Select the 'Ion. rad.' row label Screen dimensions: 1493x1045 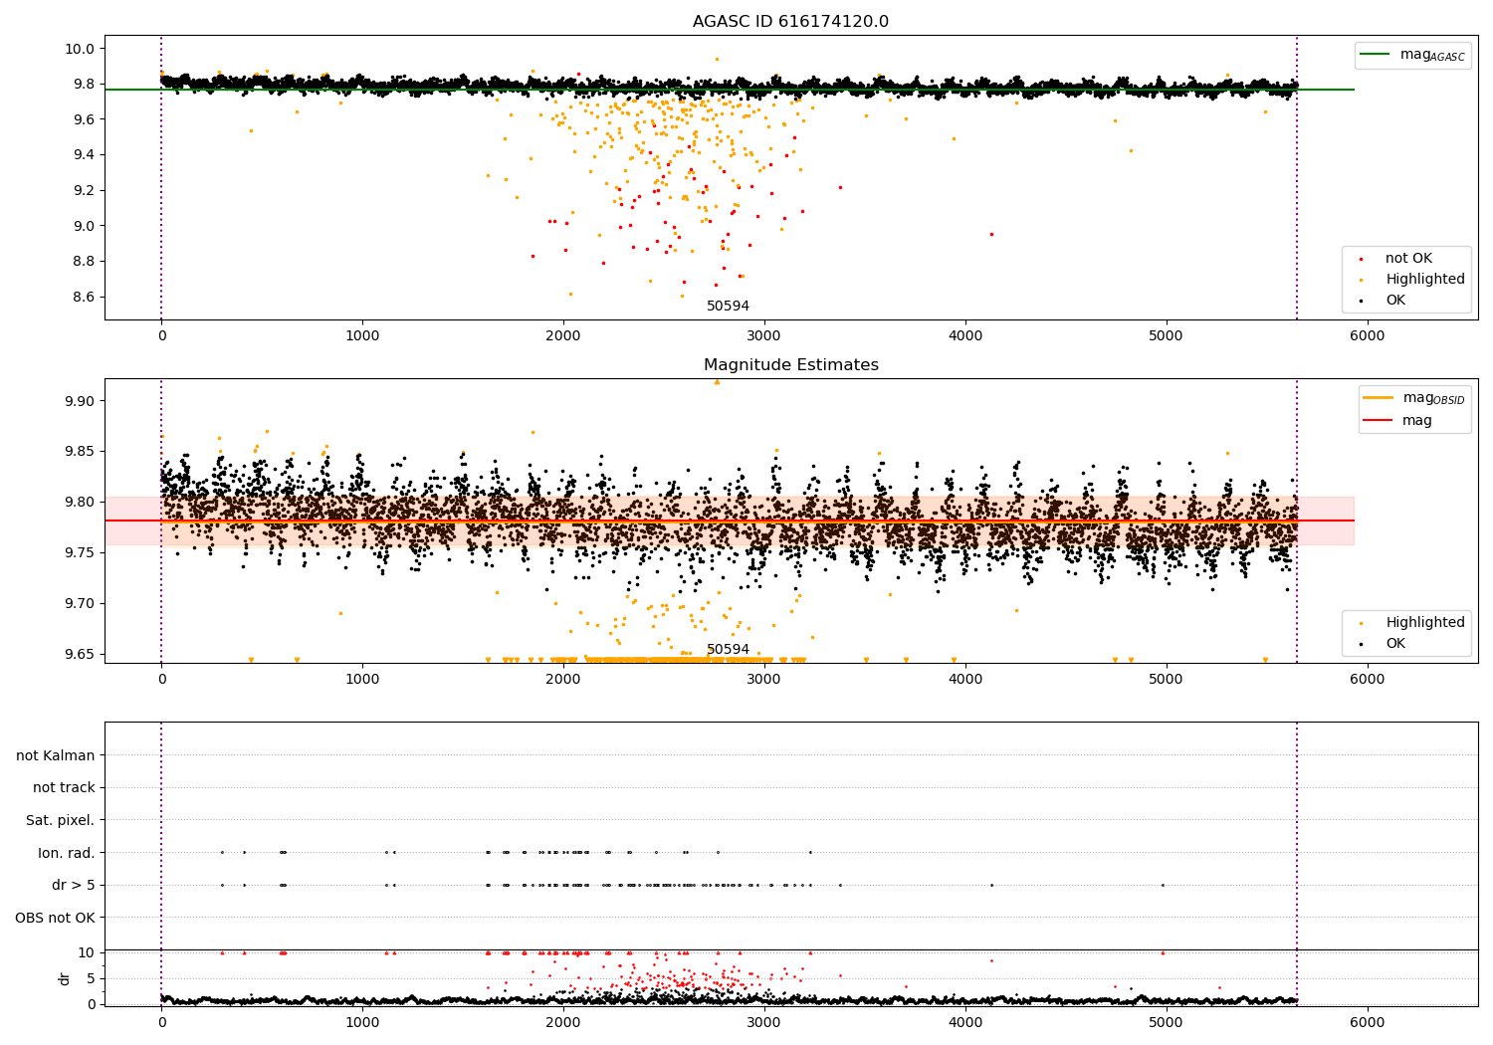[x=67, y=853]
